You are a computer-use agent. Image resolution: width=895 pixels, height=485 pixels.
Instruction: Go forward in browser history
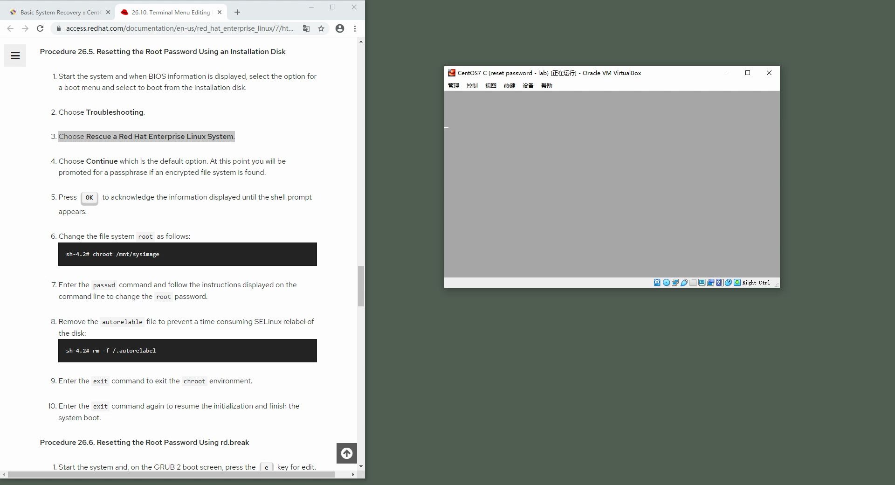click(x=25, y=28)
